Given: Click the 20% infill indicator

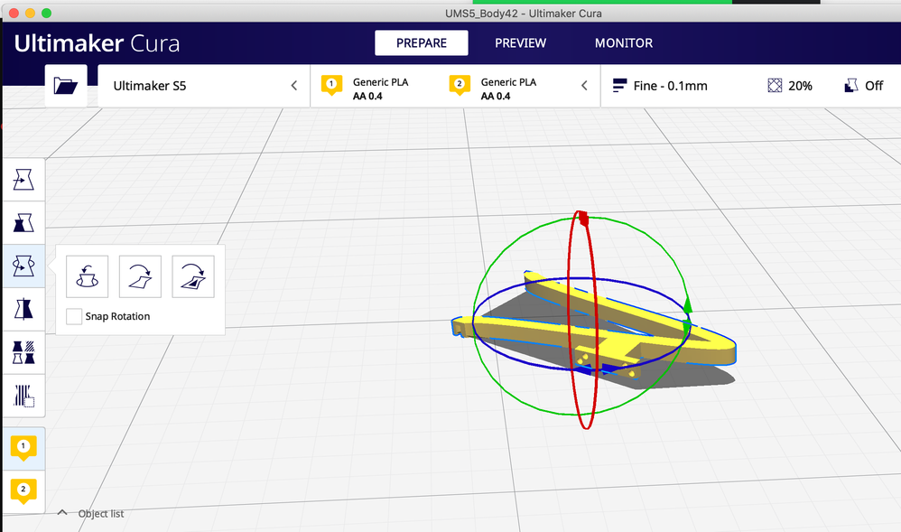Looking at the screenshot, I should (x=790, y=86).
